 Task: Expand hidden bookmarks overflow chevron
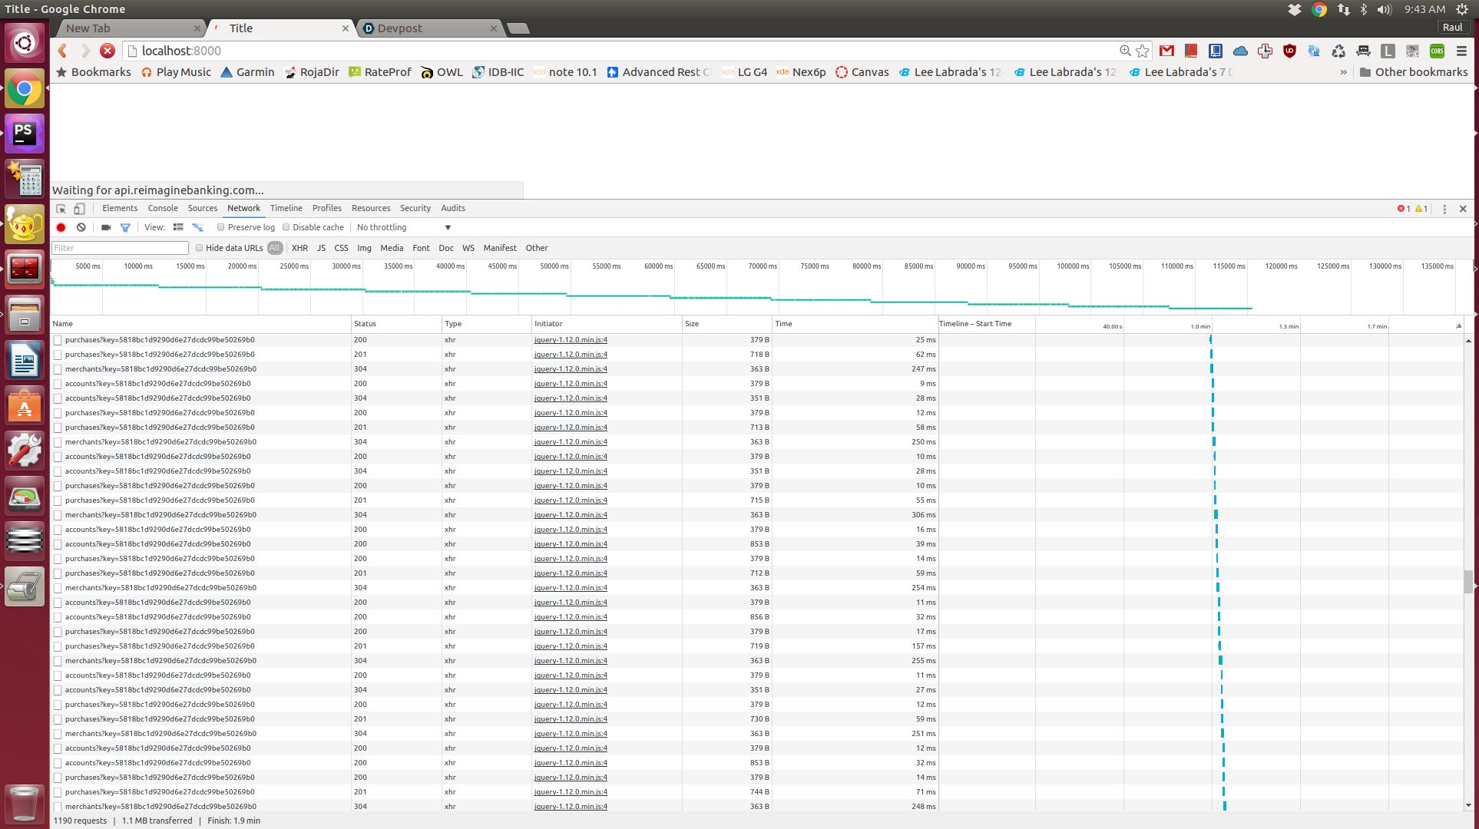point(1343,72)
